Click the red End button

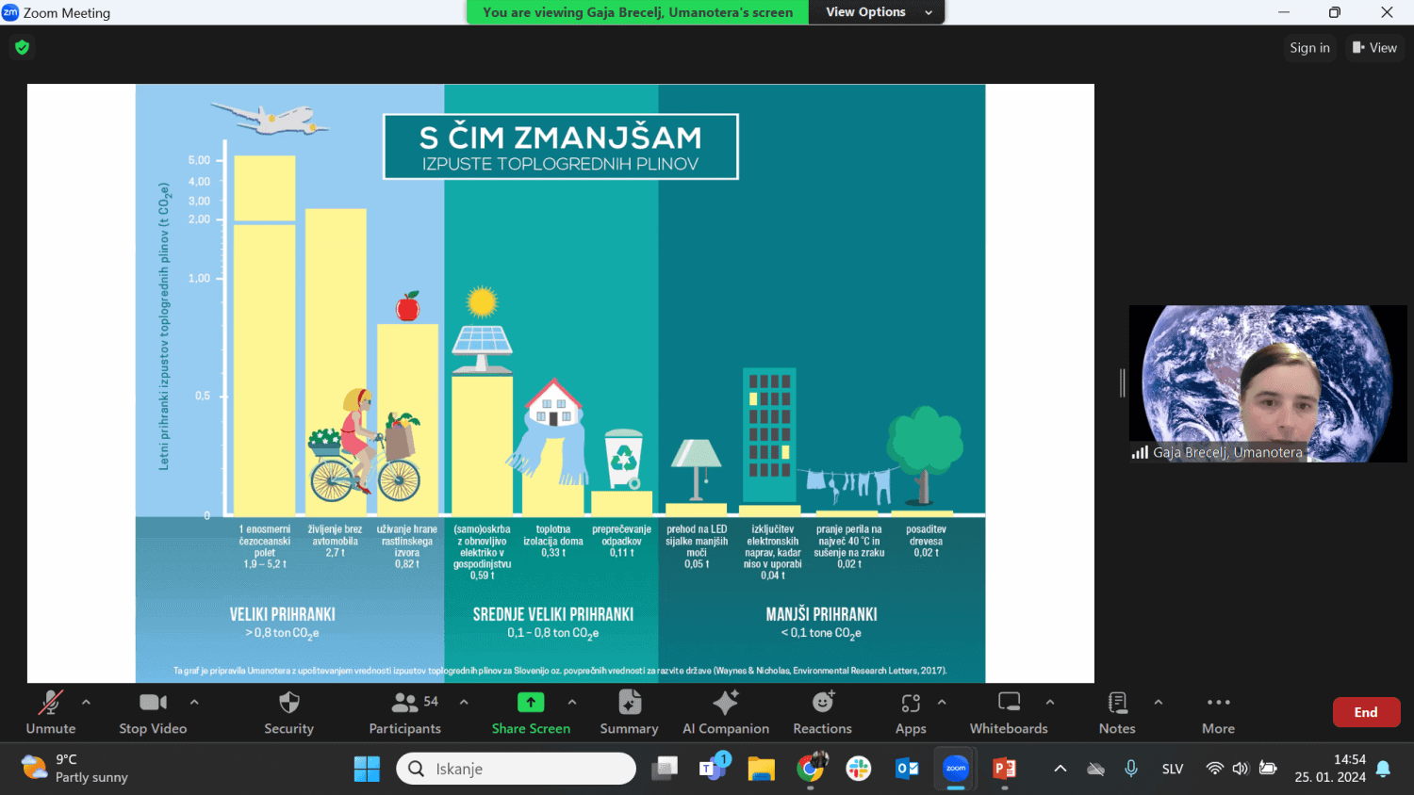tap(1366, 712)
